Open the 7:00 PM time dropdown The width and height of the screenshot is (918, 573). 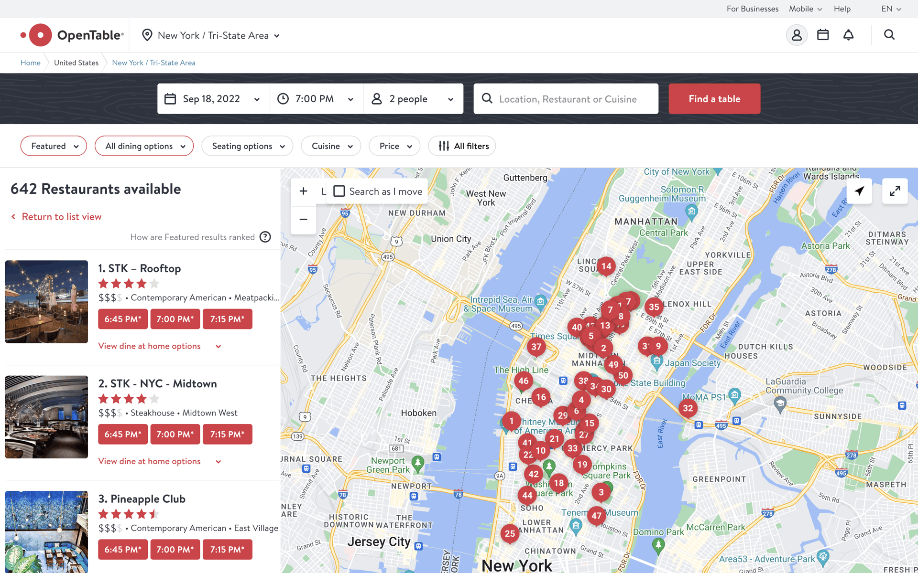coord(317,99)
